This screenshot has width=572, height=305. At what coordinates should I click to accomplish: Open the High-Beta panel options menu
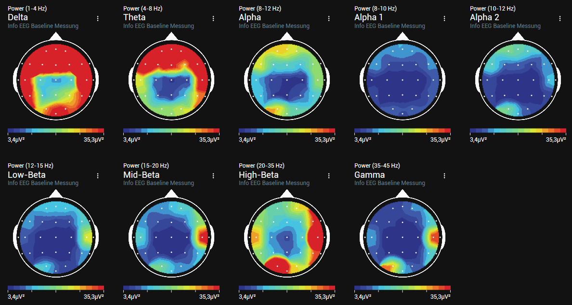[x=329, y=175]
